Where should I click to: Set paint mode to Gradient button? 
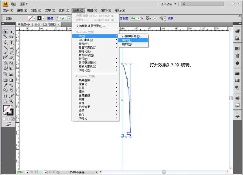click(9, 119)
